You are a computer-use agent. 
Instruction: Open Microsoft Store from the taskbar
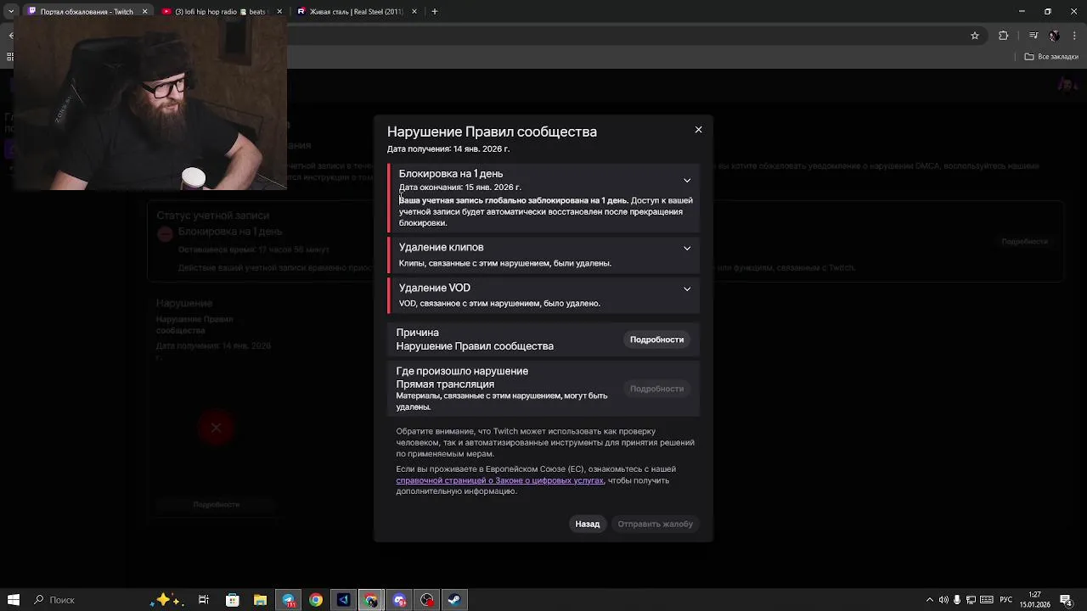(232, 600)
